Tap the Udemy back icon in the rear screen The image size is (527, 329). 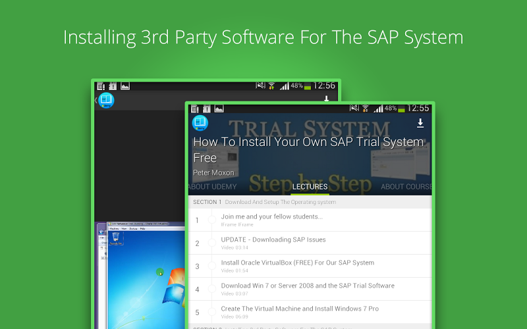point(105,101)
